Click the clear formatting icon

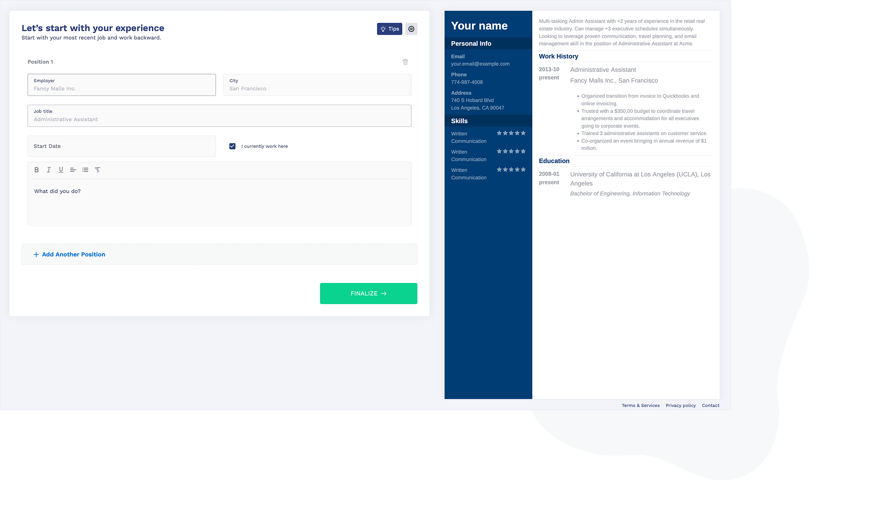click(98, 169)
